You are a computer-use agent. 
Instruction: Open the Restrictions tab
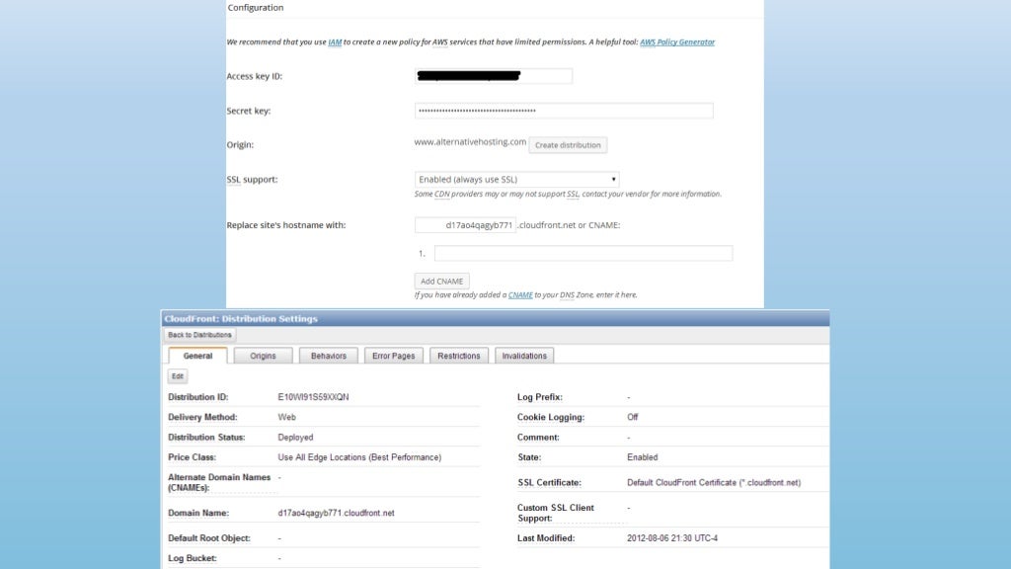[x=458, y=356]
